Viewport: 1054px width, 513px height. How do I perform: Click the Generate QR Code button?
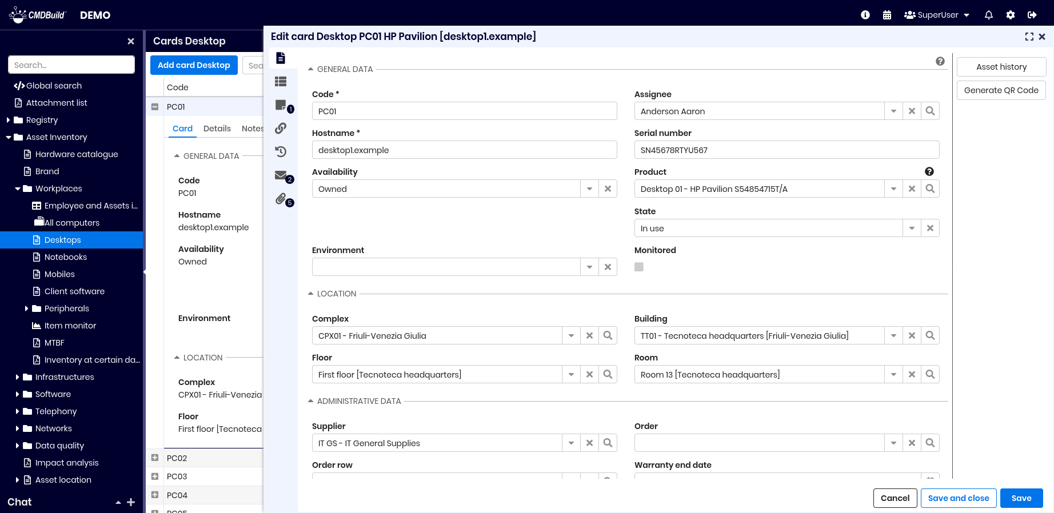[1001, 90]
